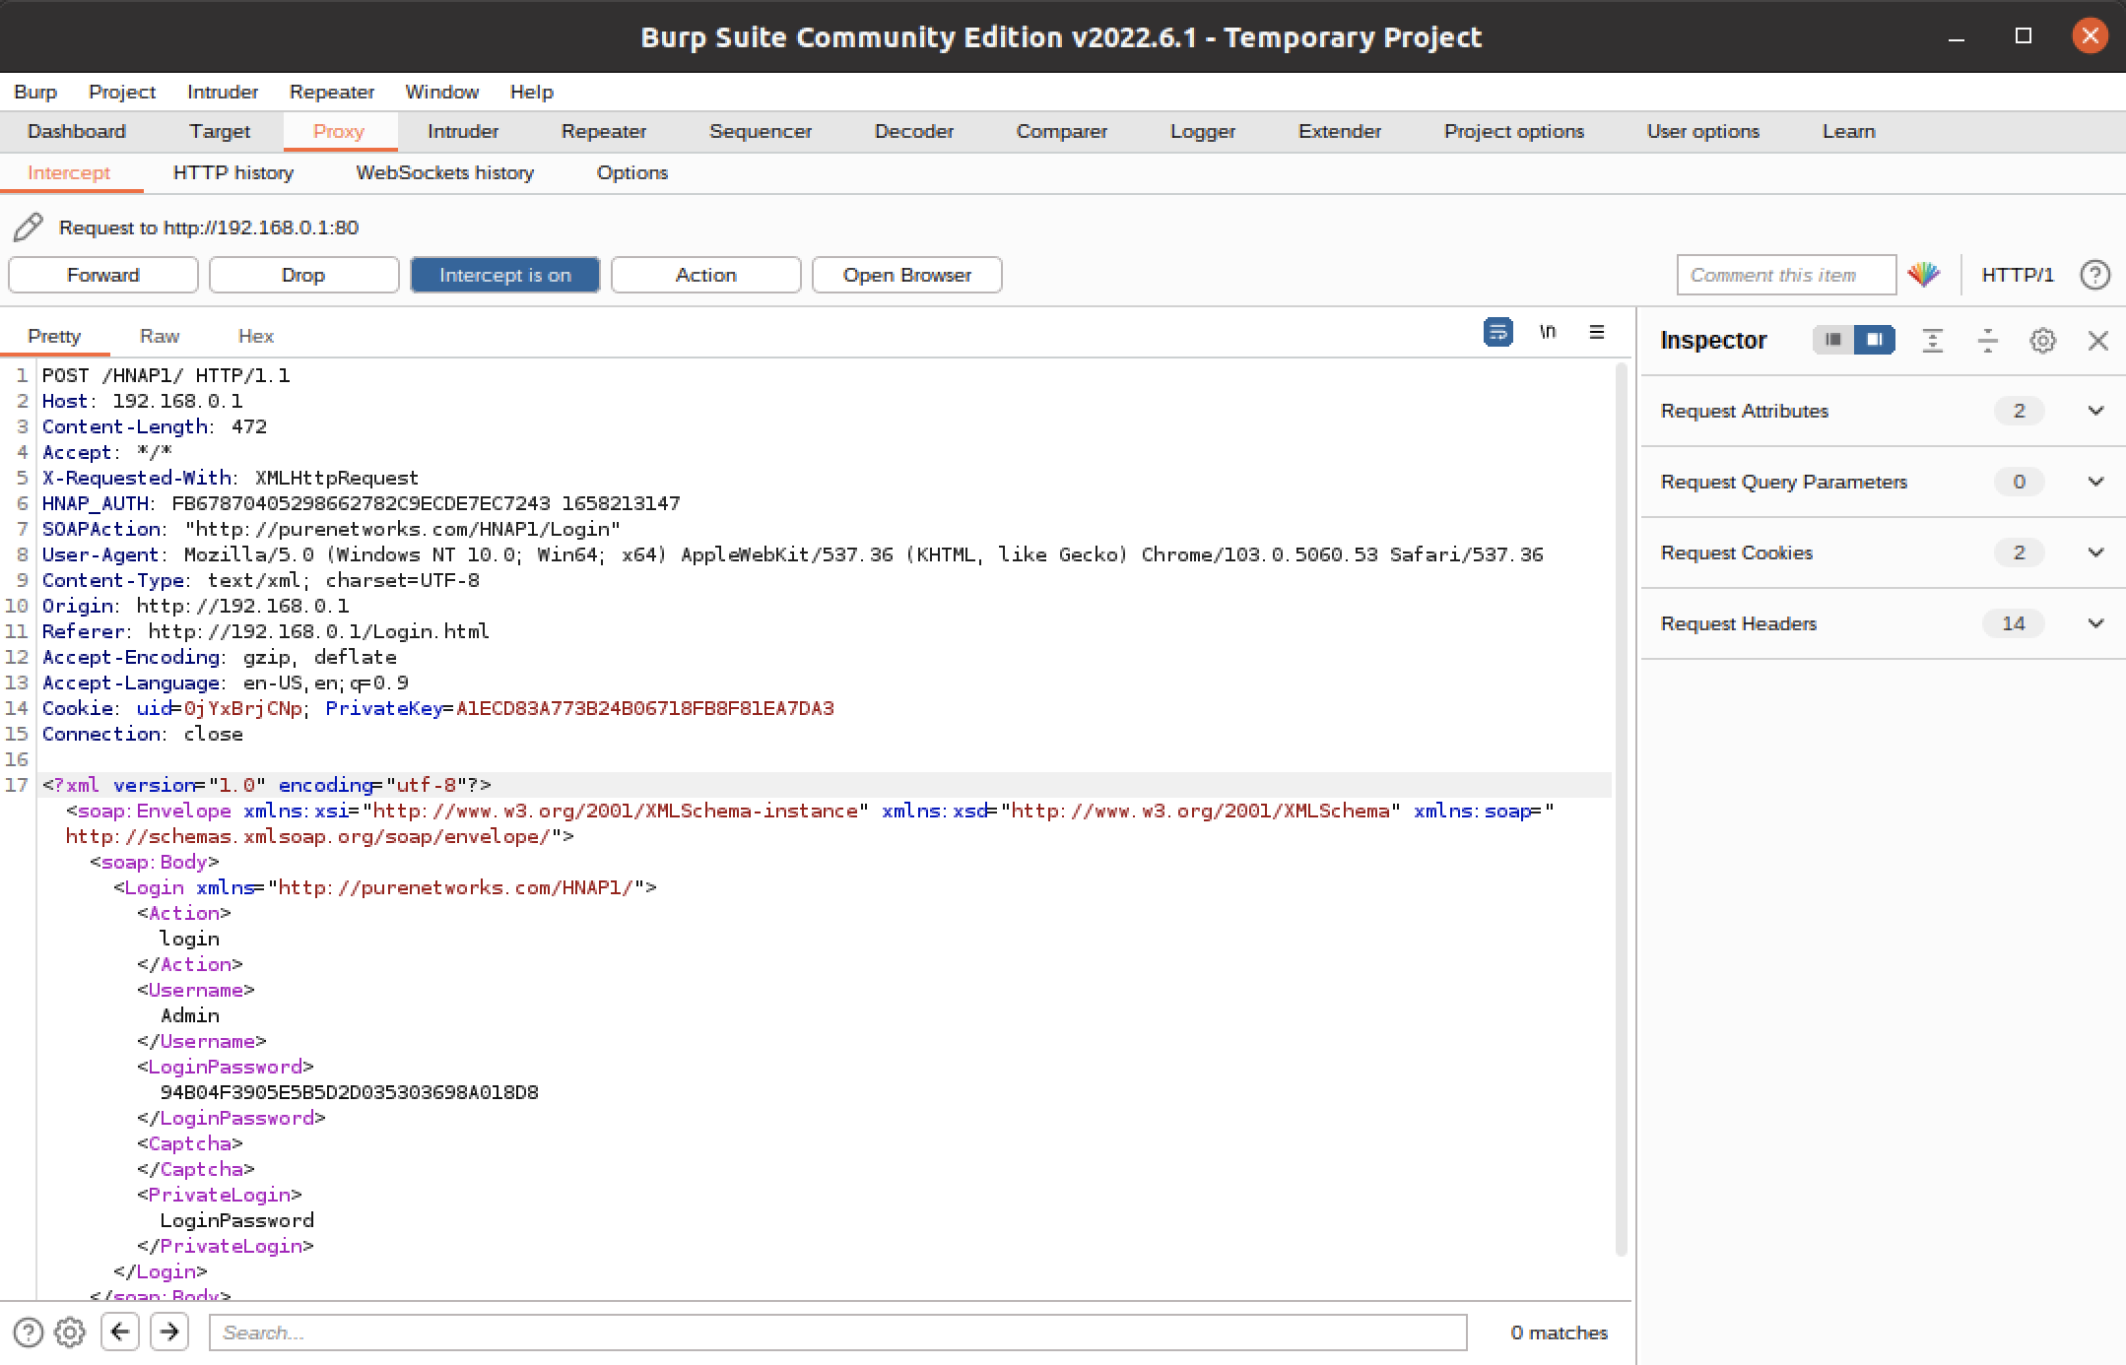Switch editor to Raw view

coord(160,336)
